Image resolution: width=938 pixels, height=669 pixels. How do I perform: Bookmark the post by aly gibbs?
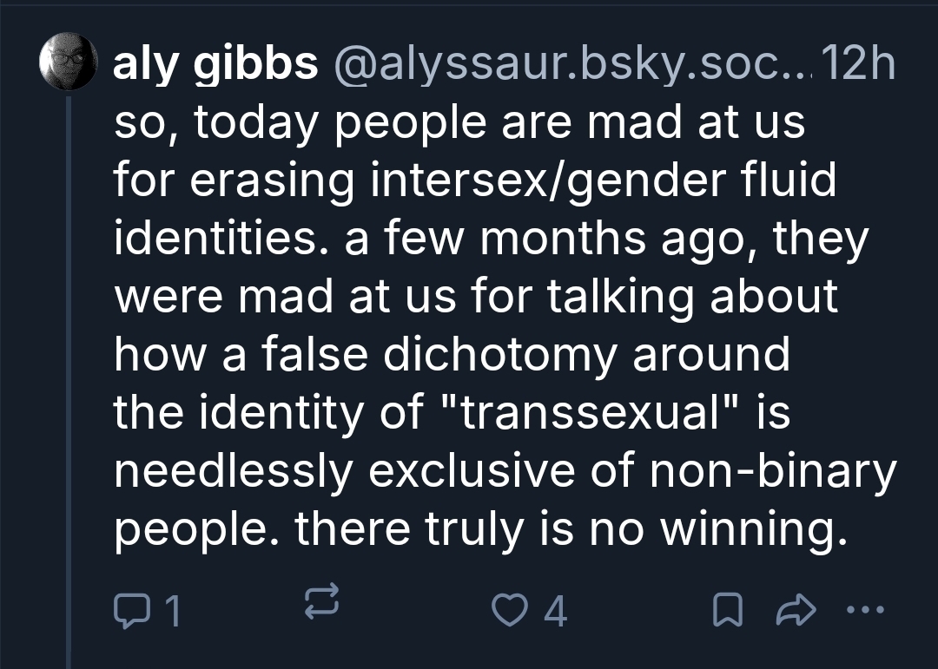723,613
